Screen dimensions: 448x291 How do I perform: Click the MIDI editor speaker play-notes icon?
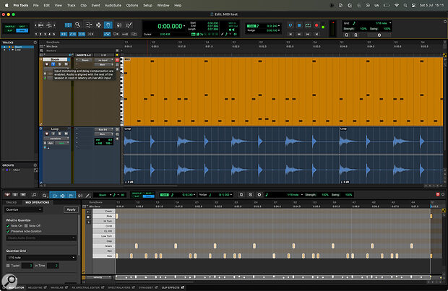(x=80, y=196)
